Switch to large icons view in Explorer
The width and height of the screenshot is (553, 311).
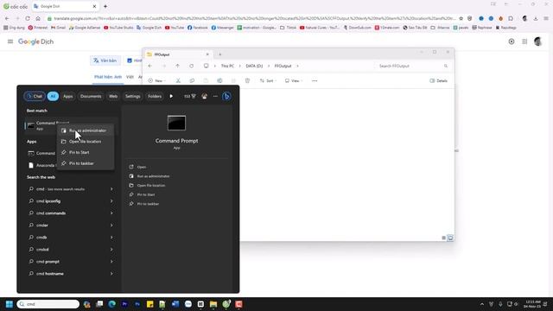450,238
